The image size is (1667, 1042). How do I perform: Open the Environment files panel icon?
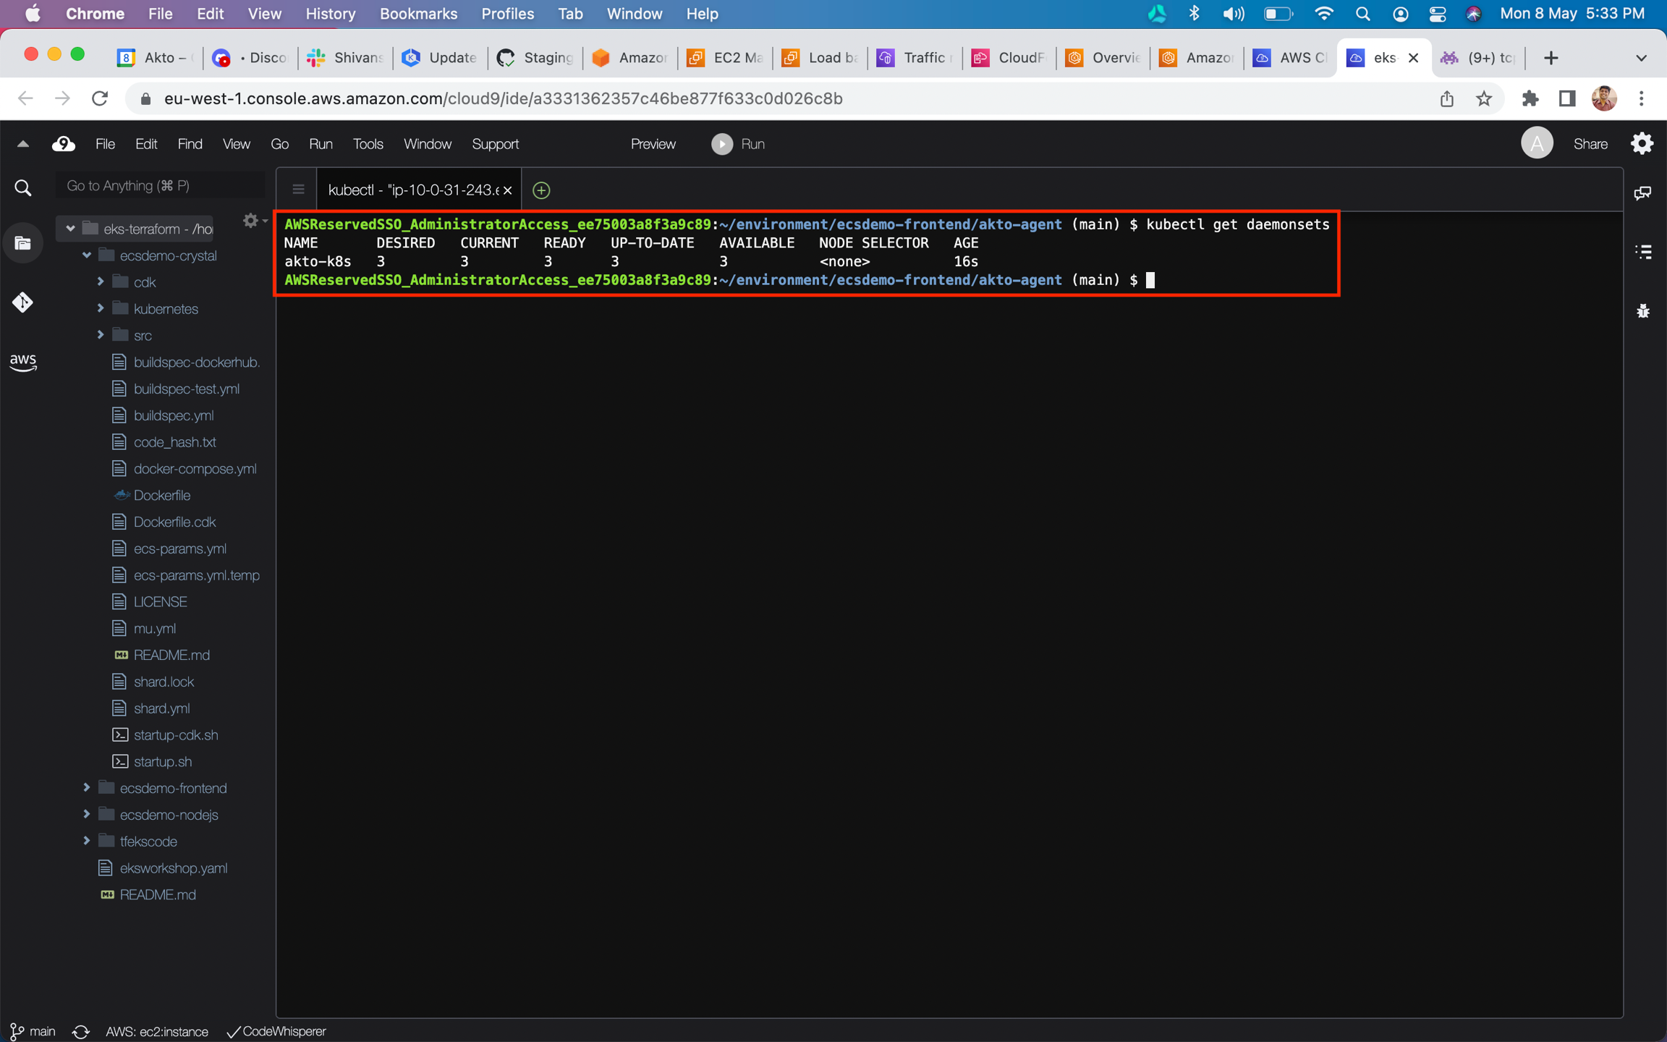tap(22, 243)
